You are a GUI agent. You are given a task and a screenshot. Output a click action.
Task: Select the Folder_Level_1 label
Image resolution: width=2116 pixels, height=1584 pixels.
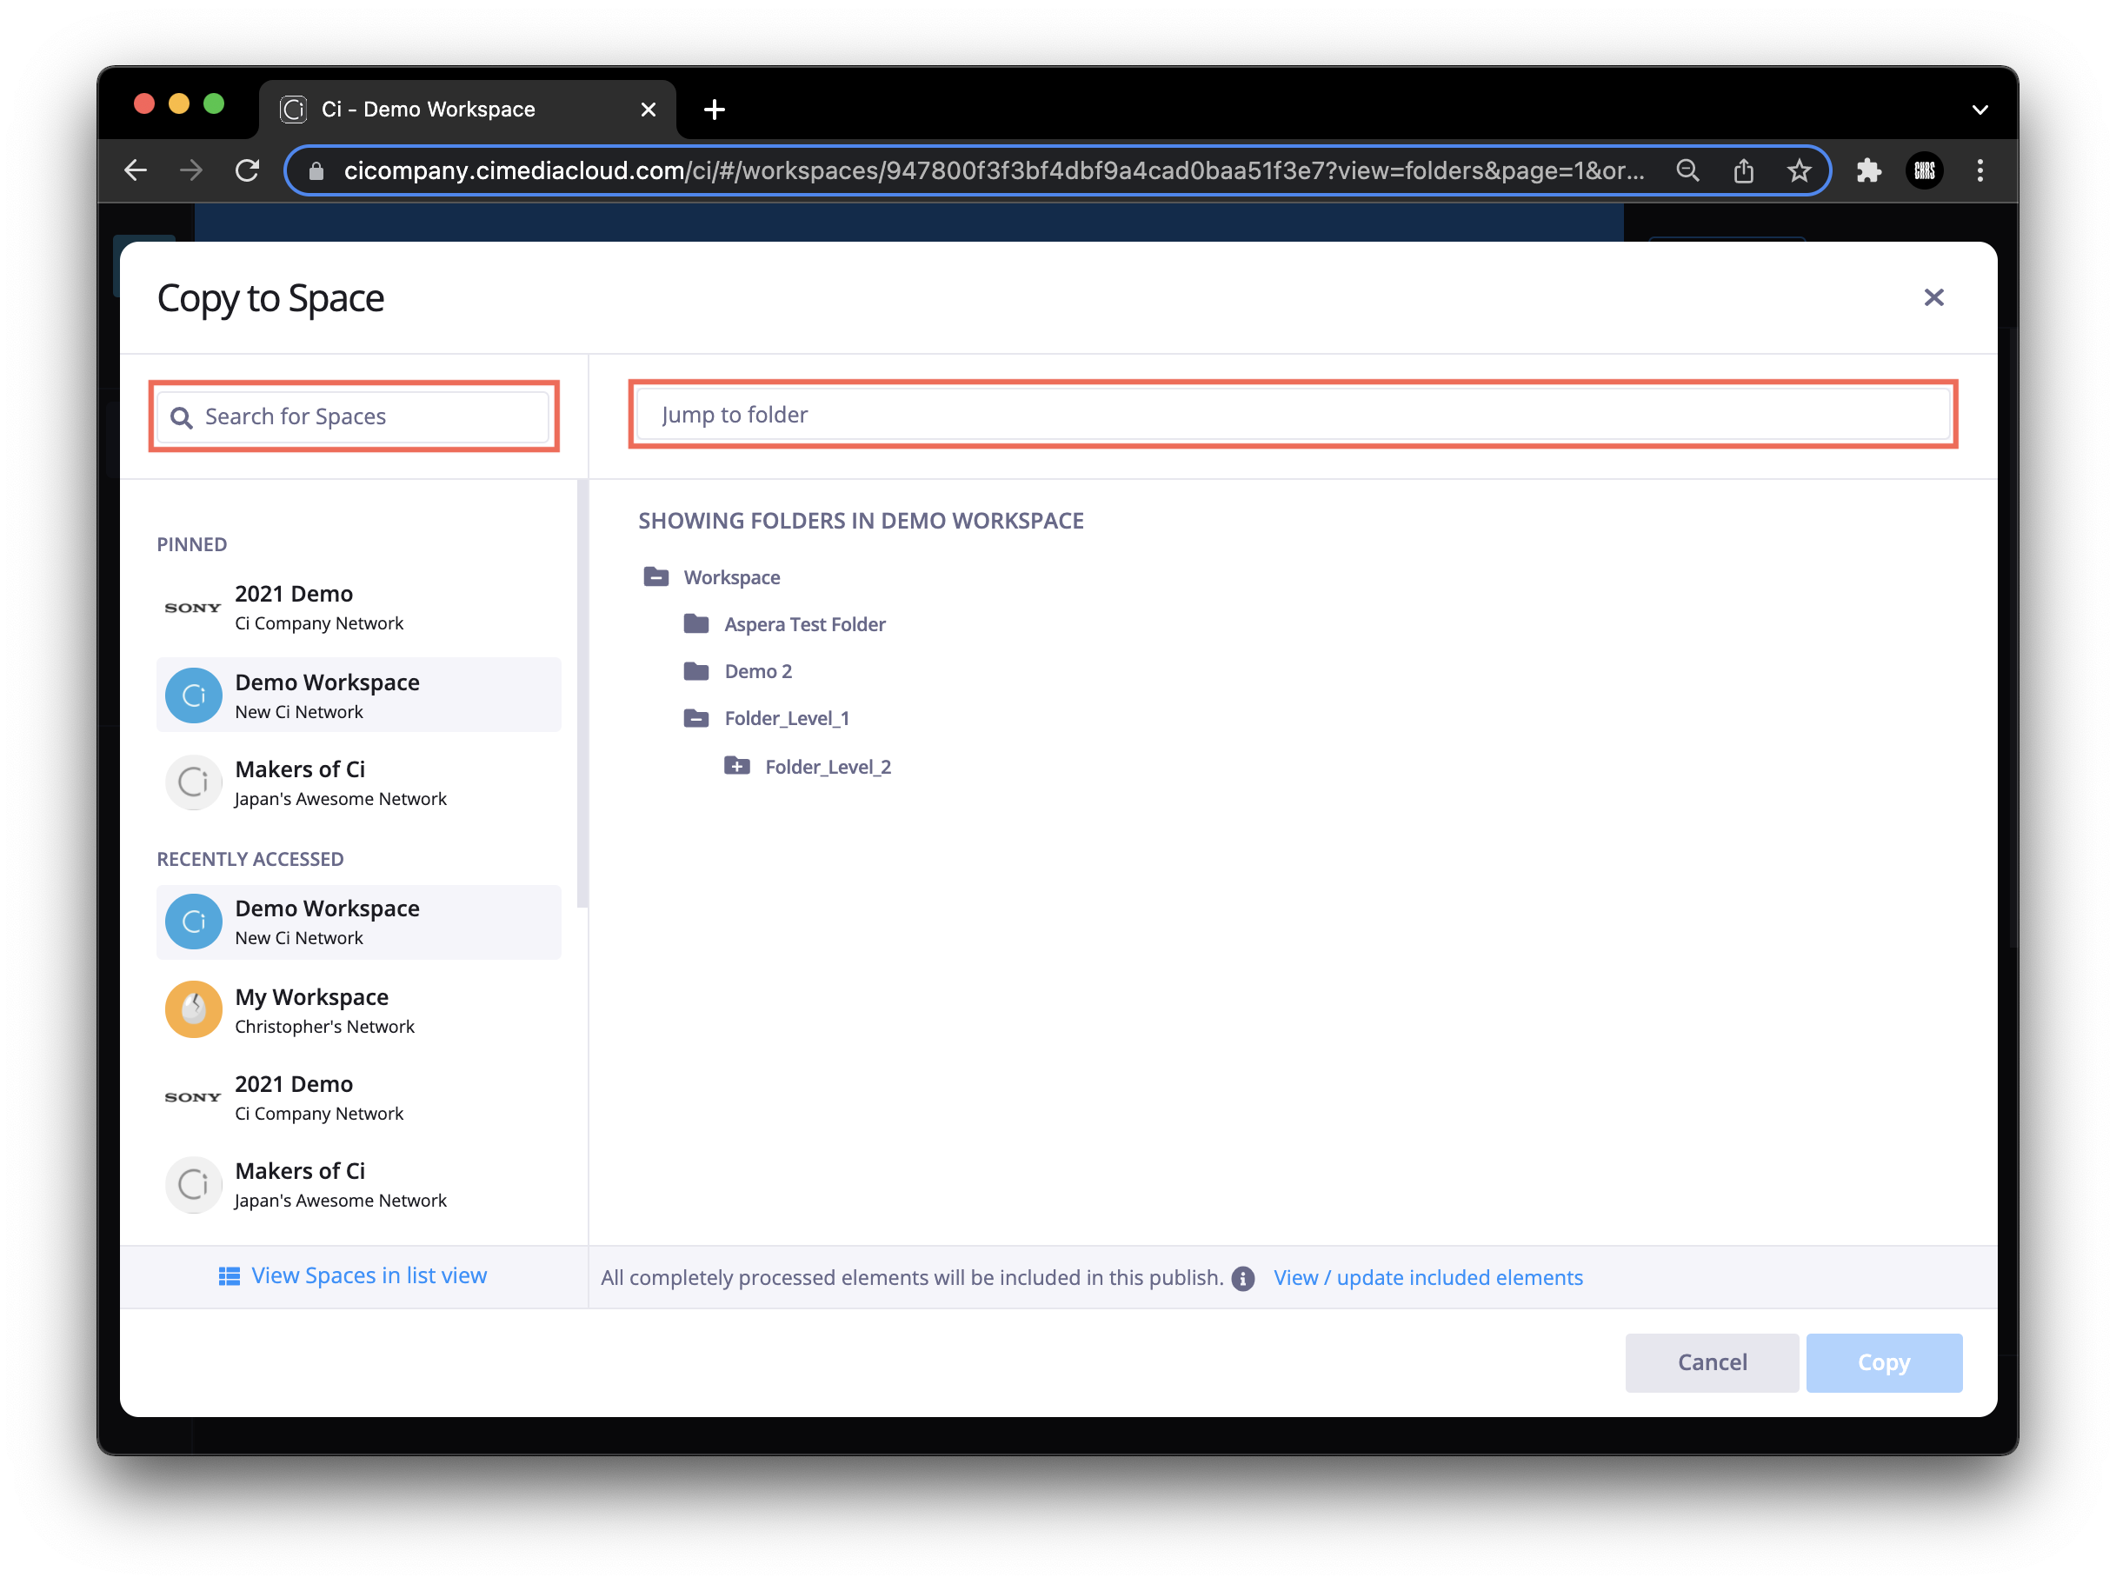[x=786, y=717]
